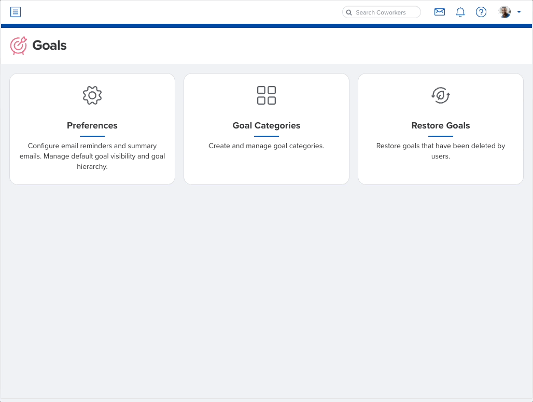The image size is (533, 402).
Task: Open the Preferences card title
Action: click(x=92, y=125)
